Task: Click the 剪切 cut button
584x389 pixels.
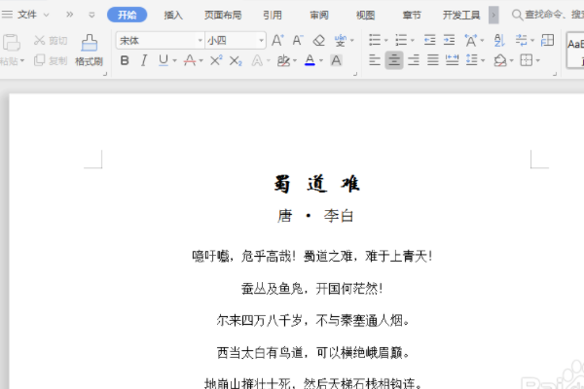Action: point(51,40)
